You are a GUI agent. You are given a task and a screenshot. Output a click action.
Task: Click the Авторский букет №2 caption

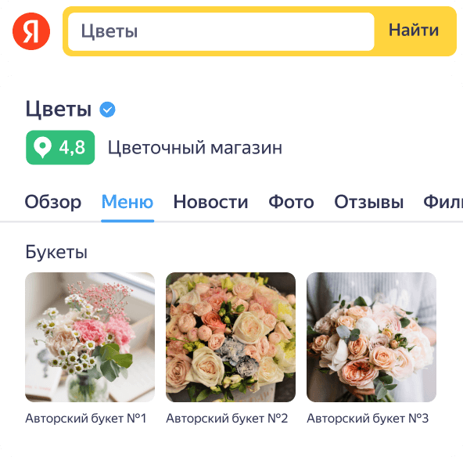pyautogui.click(x=227, y=419)
